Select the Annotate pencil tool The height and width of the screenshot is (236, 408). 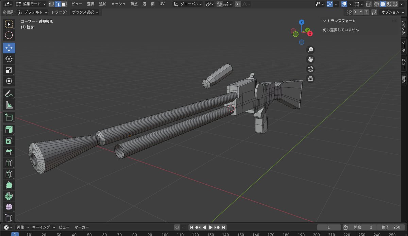click(9, 94)
